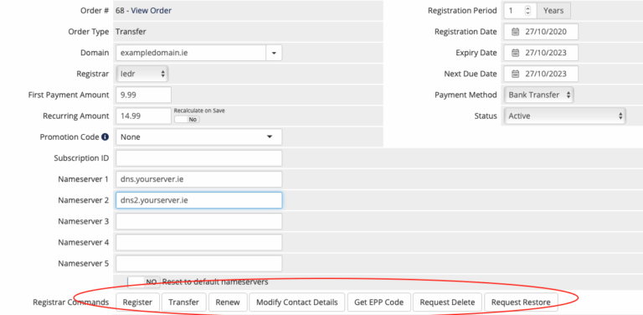Click the Register command button
Image resolution: width=643 pixels, height=315 pixels.
pos(138,302)
